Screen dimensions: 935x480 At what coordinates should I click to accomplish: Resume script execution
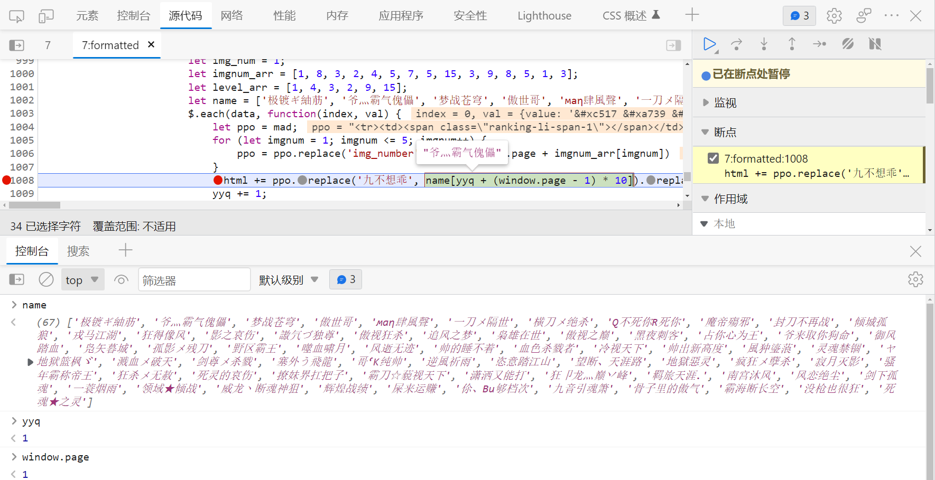pos(710,44)
